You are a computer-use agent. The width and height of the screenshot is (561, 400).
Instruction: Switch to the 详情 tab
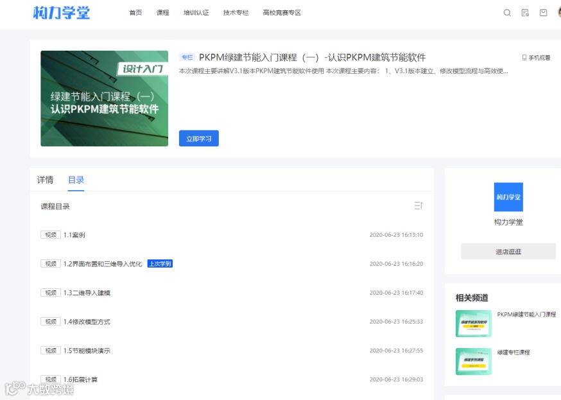pyautogui.click(x=45, y=180)
